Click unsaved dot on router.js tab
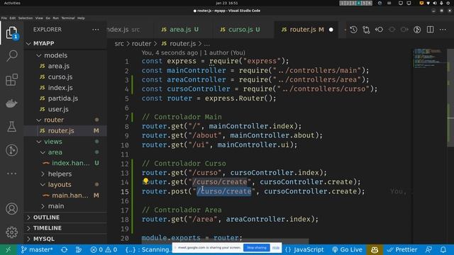 [x=331, y=30]
